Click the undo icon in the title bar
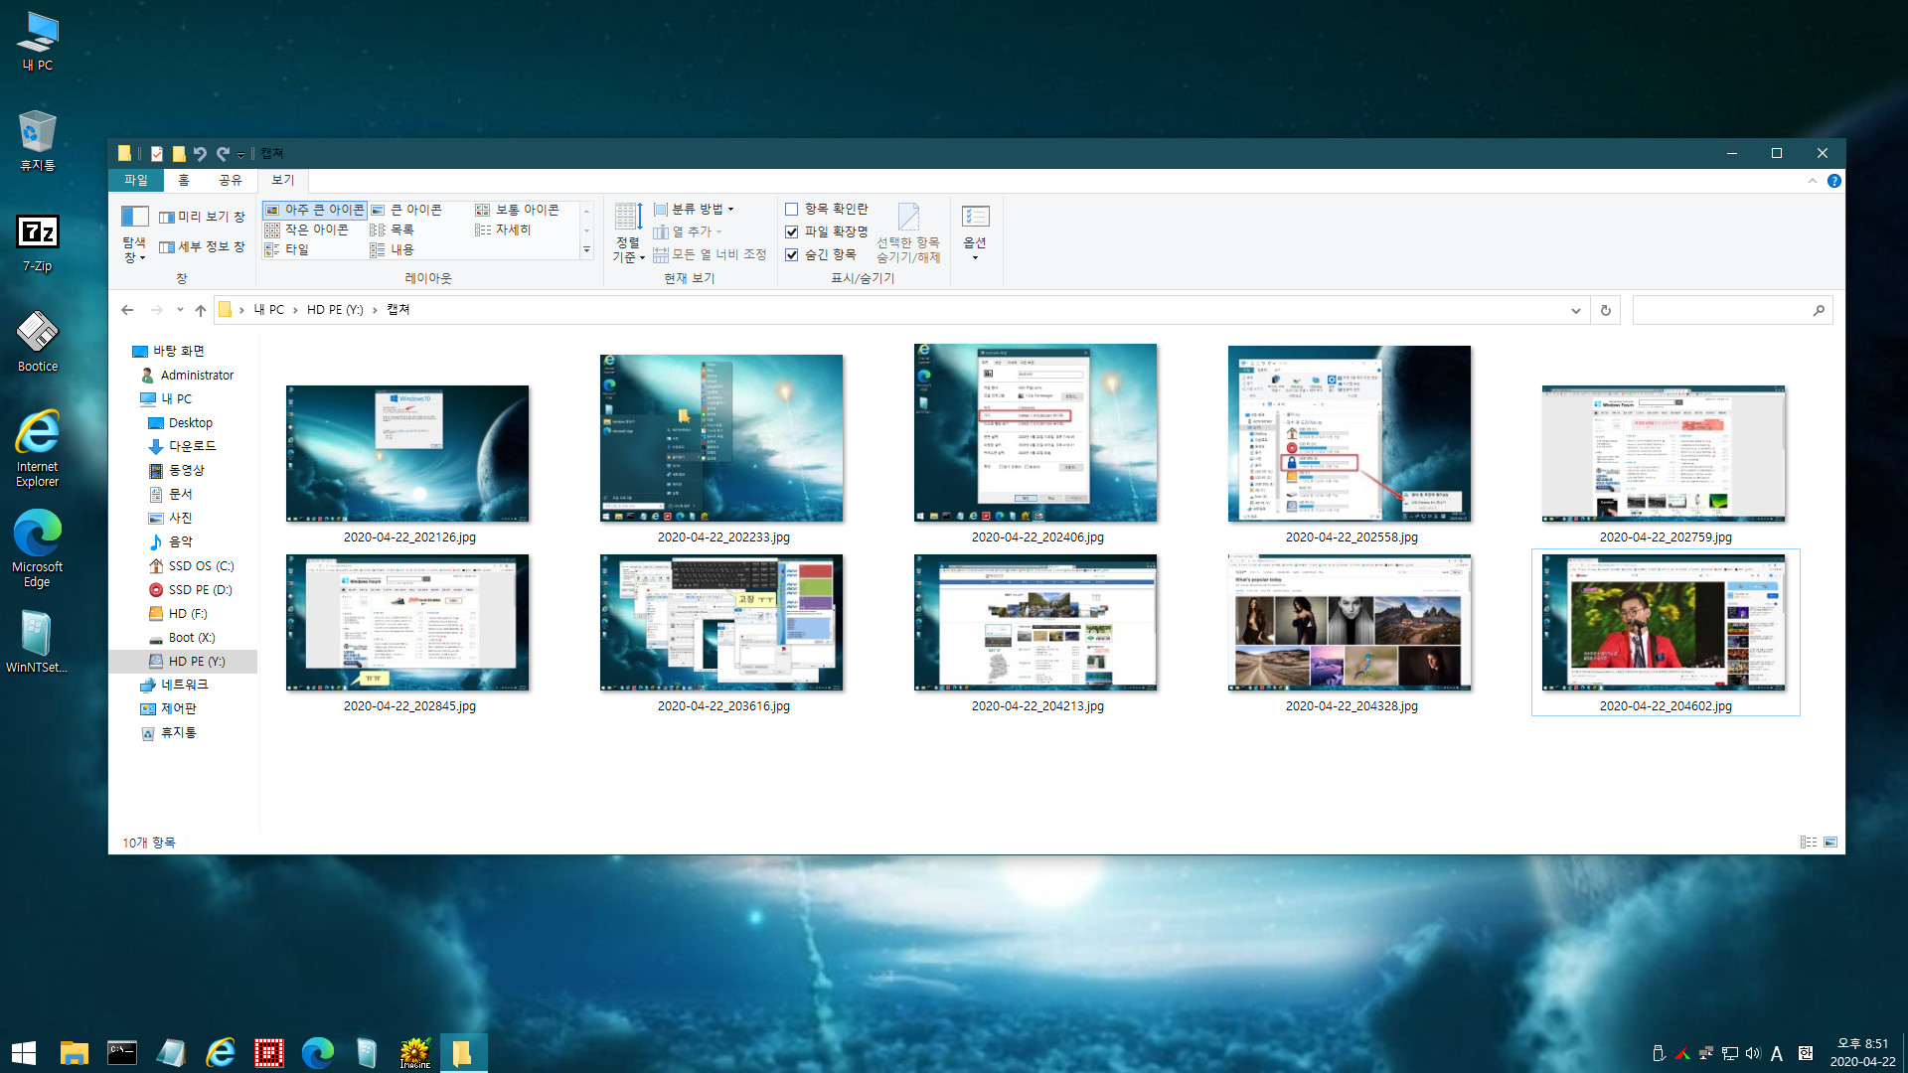The height and width of the screenshot is (1073, 1908). click(200, 153)
